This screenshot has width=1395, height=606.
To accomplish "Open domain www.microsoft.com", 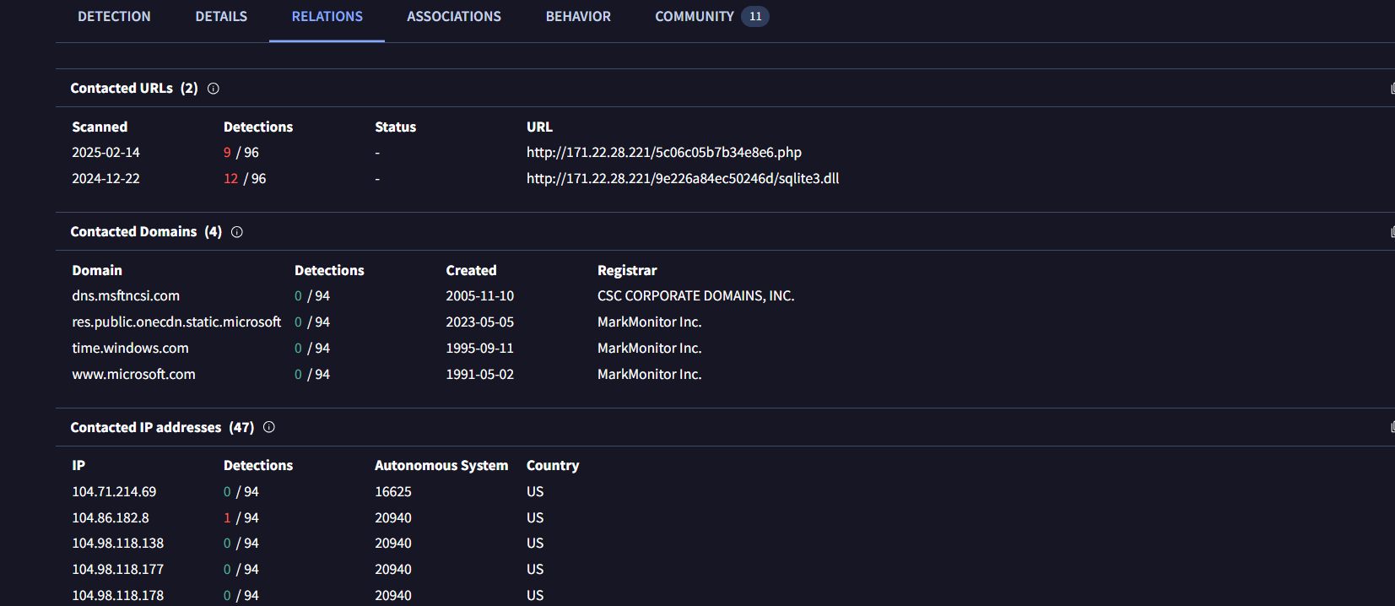I will (133, 375).
